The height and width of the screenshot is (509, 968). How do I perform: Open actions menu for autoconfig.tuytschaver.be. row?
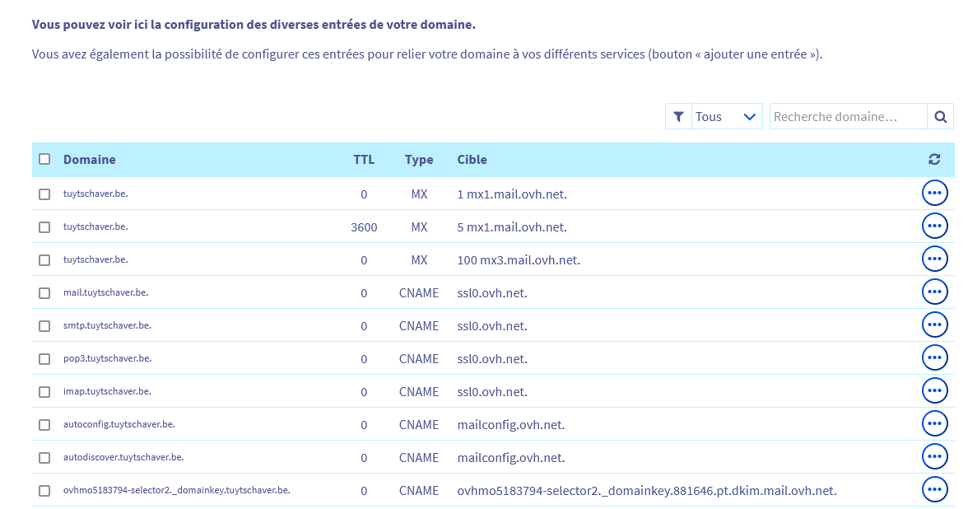pyautogui.click(x=934, y=423)
